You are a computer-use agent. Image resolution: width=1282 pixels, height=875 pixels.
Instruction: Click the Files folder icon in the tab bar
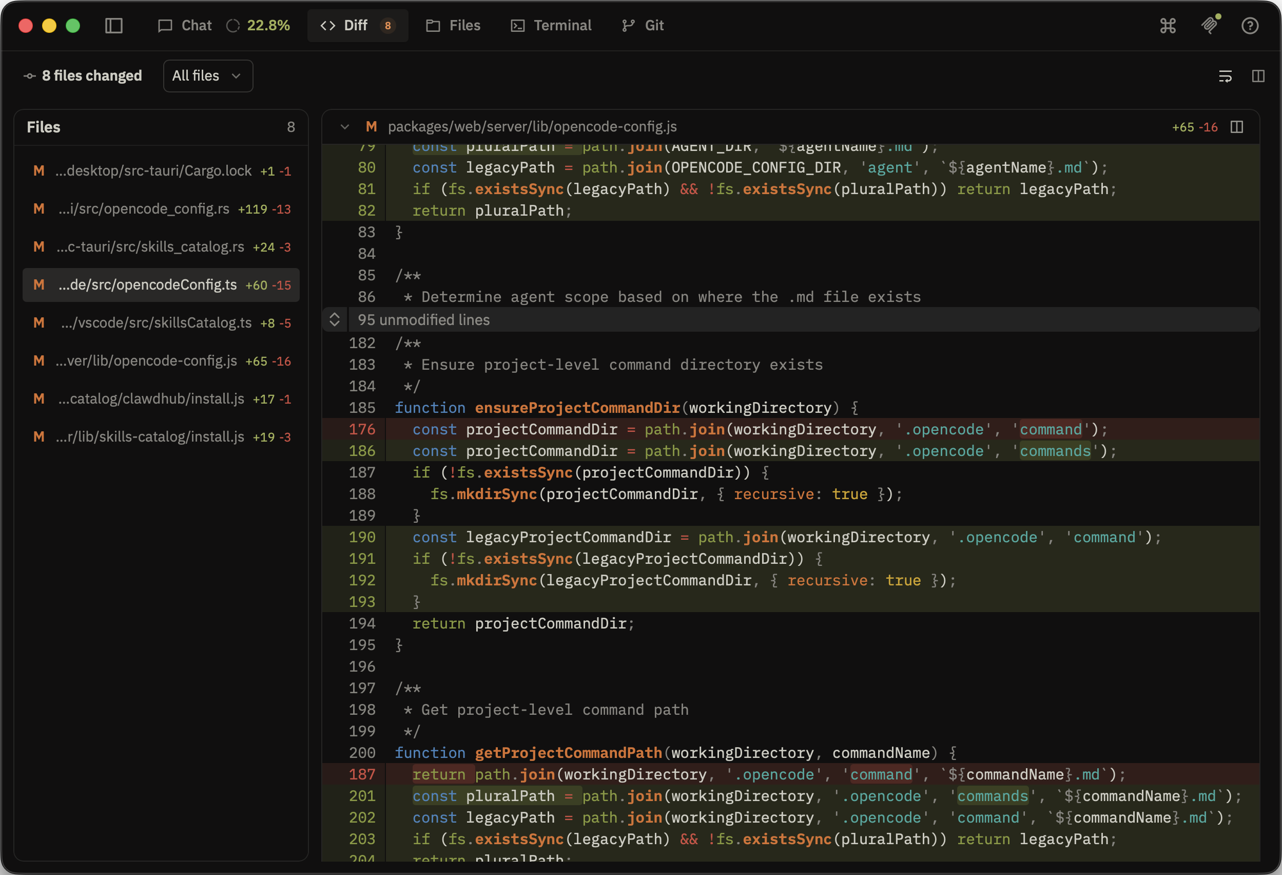[433, 25]
